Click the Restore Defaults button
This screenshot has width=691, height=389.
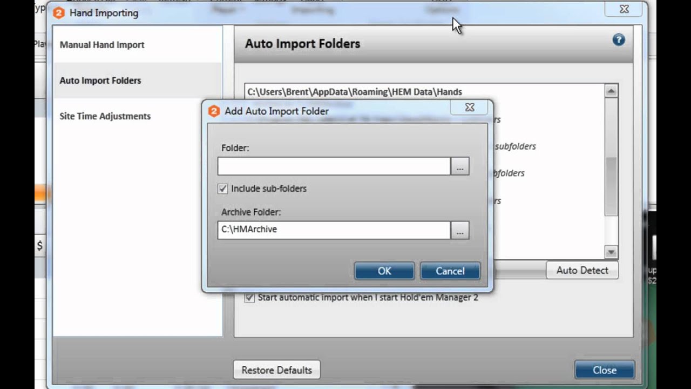277,370
